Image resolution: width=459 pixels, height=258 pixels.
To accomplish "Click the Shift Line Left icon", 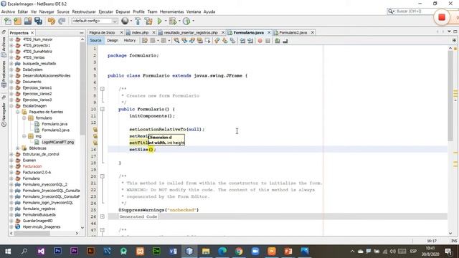I will tap(242, 41).
